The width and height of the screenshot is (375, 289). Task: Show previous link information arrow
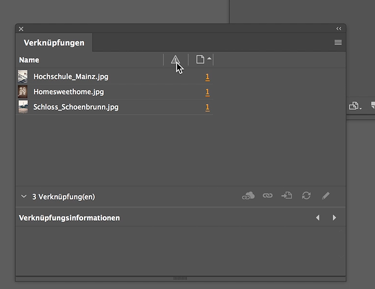(x=318, y=218)
